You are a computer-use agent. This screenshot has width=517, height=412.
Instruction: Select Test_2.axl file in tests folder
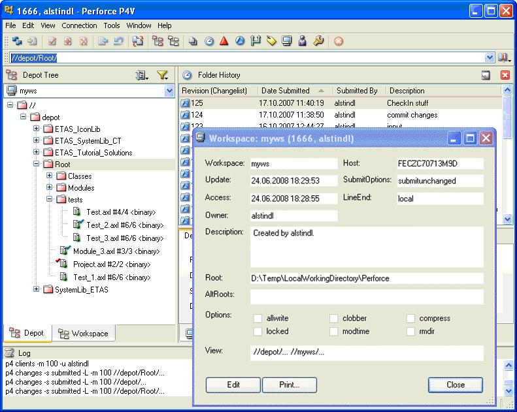125,225
